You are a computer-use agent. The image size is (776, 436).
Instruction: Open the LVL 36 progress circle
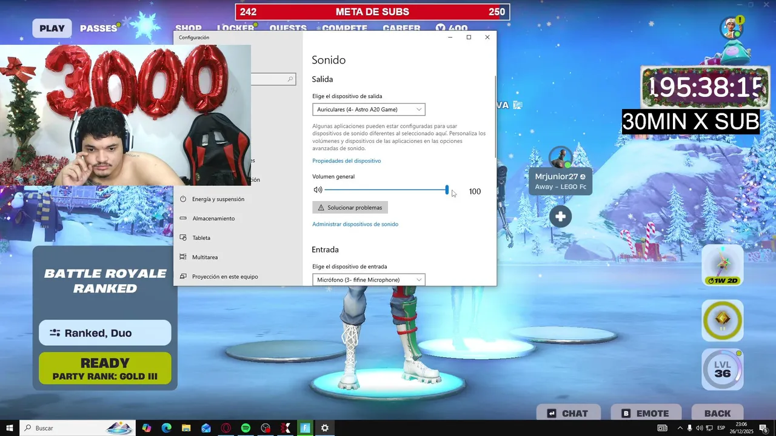[x=723, y=369]
